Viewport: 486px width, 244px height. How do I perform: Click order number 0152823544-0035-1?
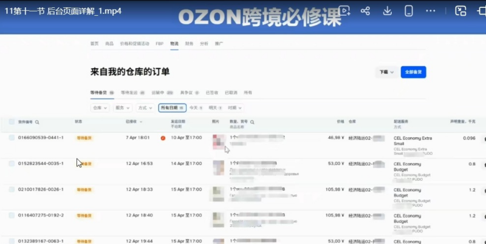(x=41, y=163)
